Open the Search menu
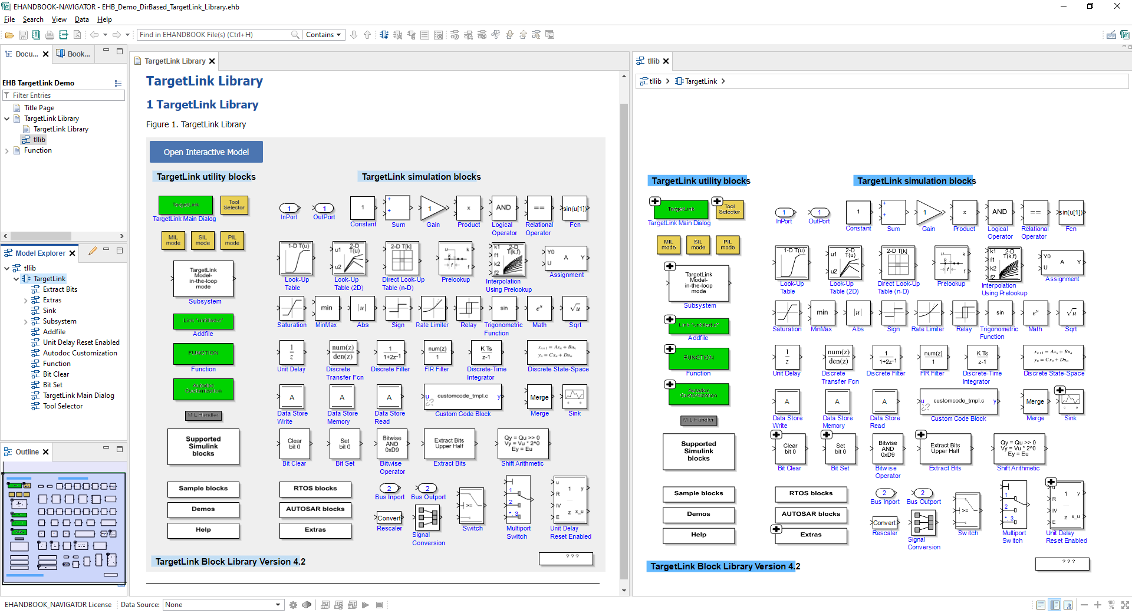The width and height of the screenshot is (1132, 613). click(x=33, y=19)
